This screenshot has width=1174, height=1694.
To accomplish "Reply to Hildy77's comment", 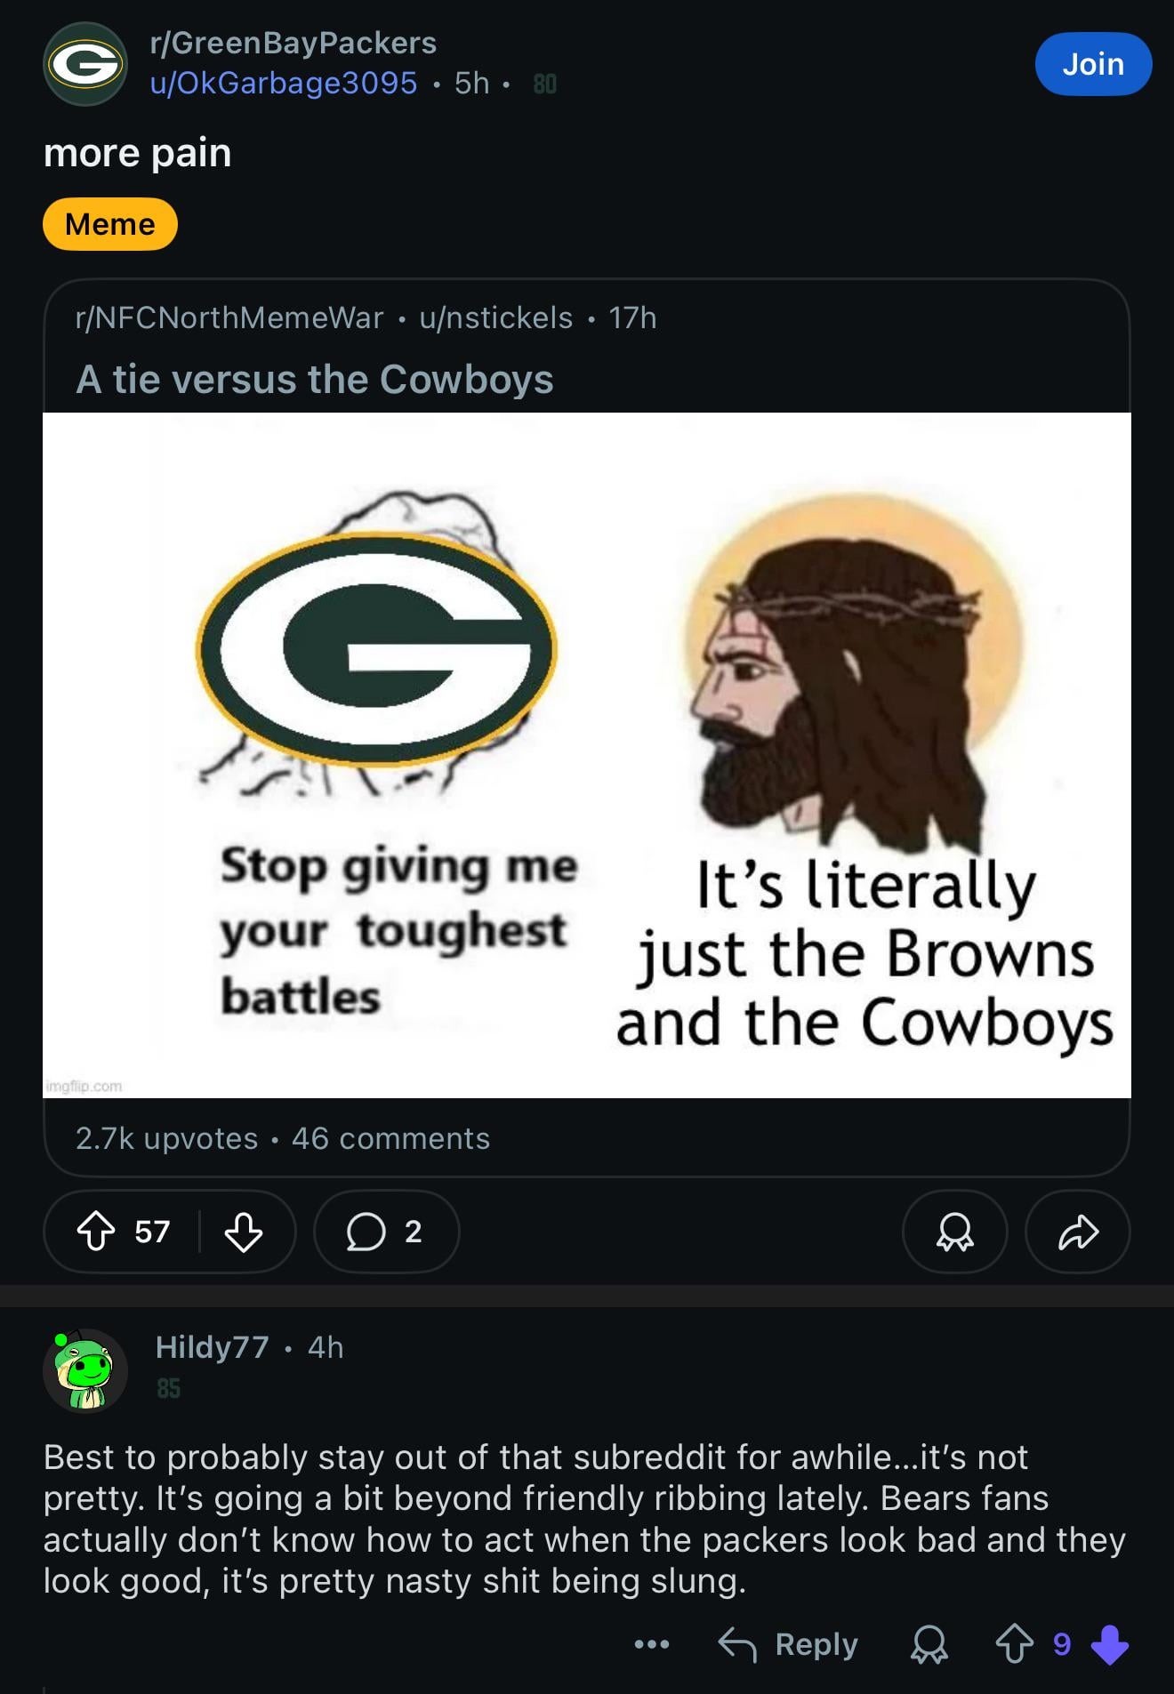I will pos(789,1644).
